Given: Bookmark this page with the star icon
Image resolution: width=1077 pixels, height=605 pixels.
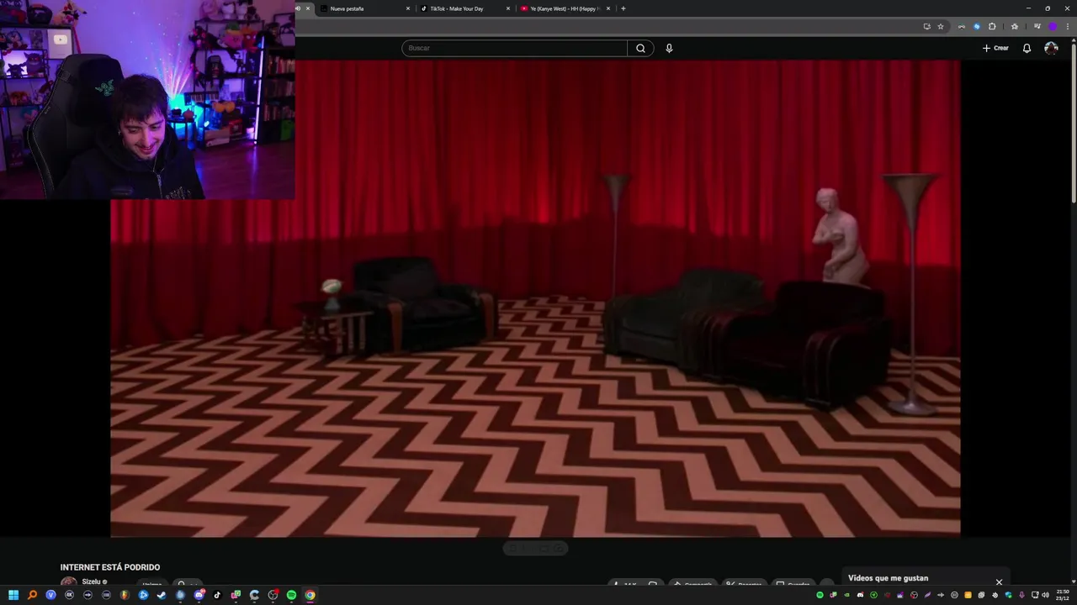Looking at the screenshot, I should [941, 26].
